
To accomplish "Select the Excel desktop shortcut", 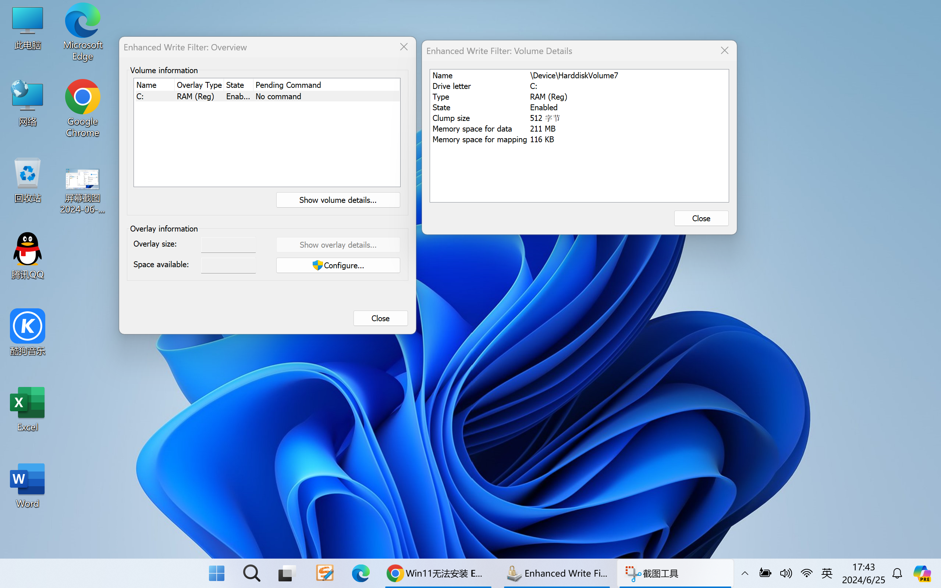I will 27,409.
